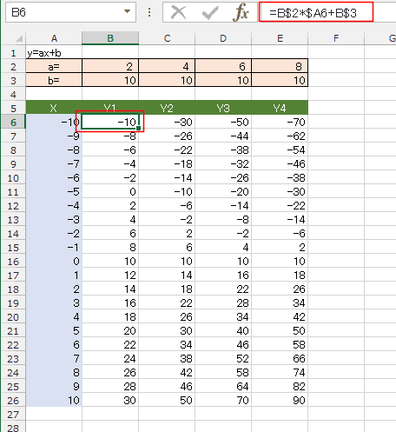
Task: Click the Enter checkmark icon in formula bar
Action: click(210, 13)
